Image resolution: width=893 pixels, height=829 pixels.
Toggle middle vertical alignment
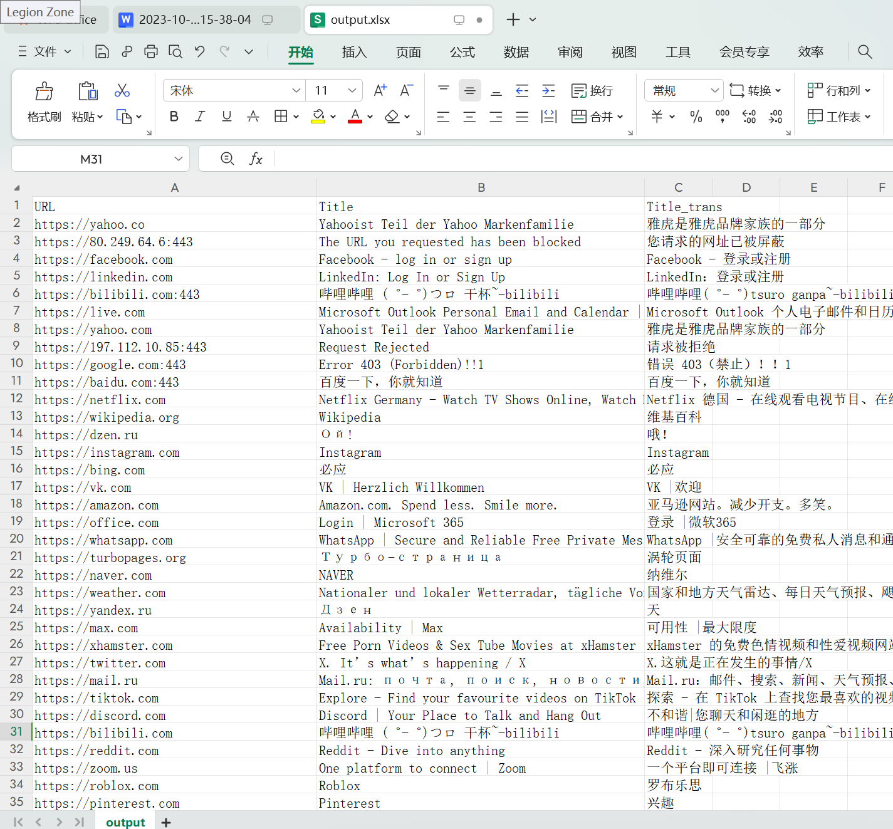pos(469,91)
